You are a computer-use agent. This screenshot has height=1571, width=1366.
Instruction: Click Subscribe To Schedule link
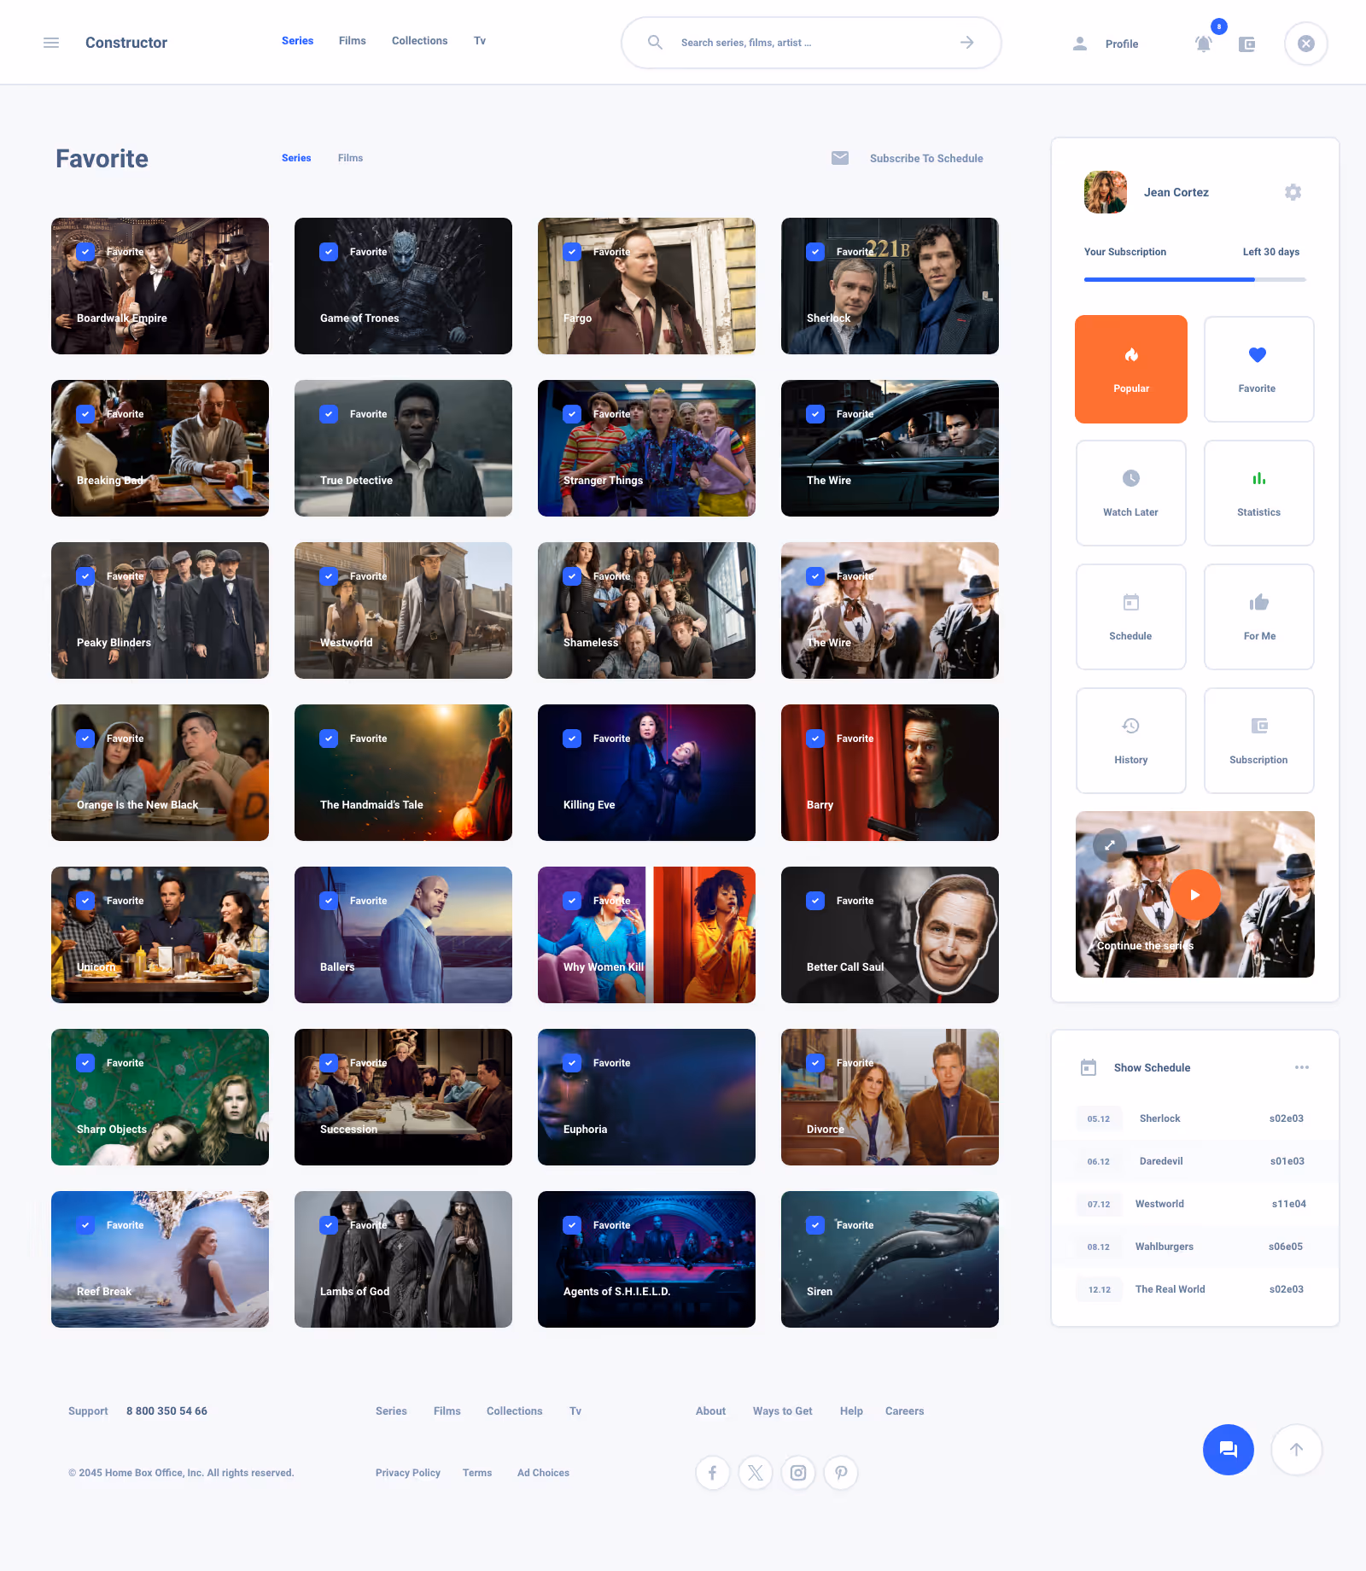(x=926, y=158)
